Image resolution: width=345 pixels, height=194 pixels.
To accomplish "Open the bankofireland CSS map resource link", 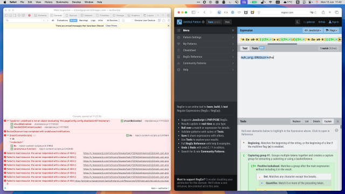I will click(121, 181).
